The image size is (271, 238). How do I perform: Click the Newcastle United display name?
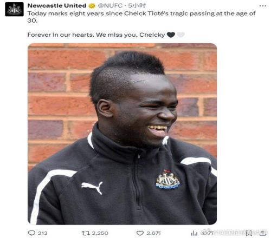tap(57, 5)
